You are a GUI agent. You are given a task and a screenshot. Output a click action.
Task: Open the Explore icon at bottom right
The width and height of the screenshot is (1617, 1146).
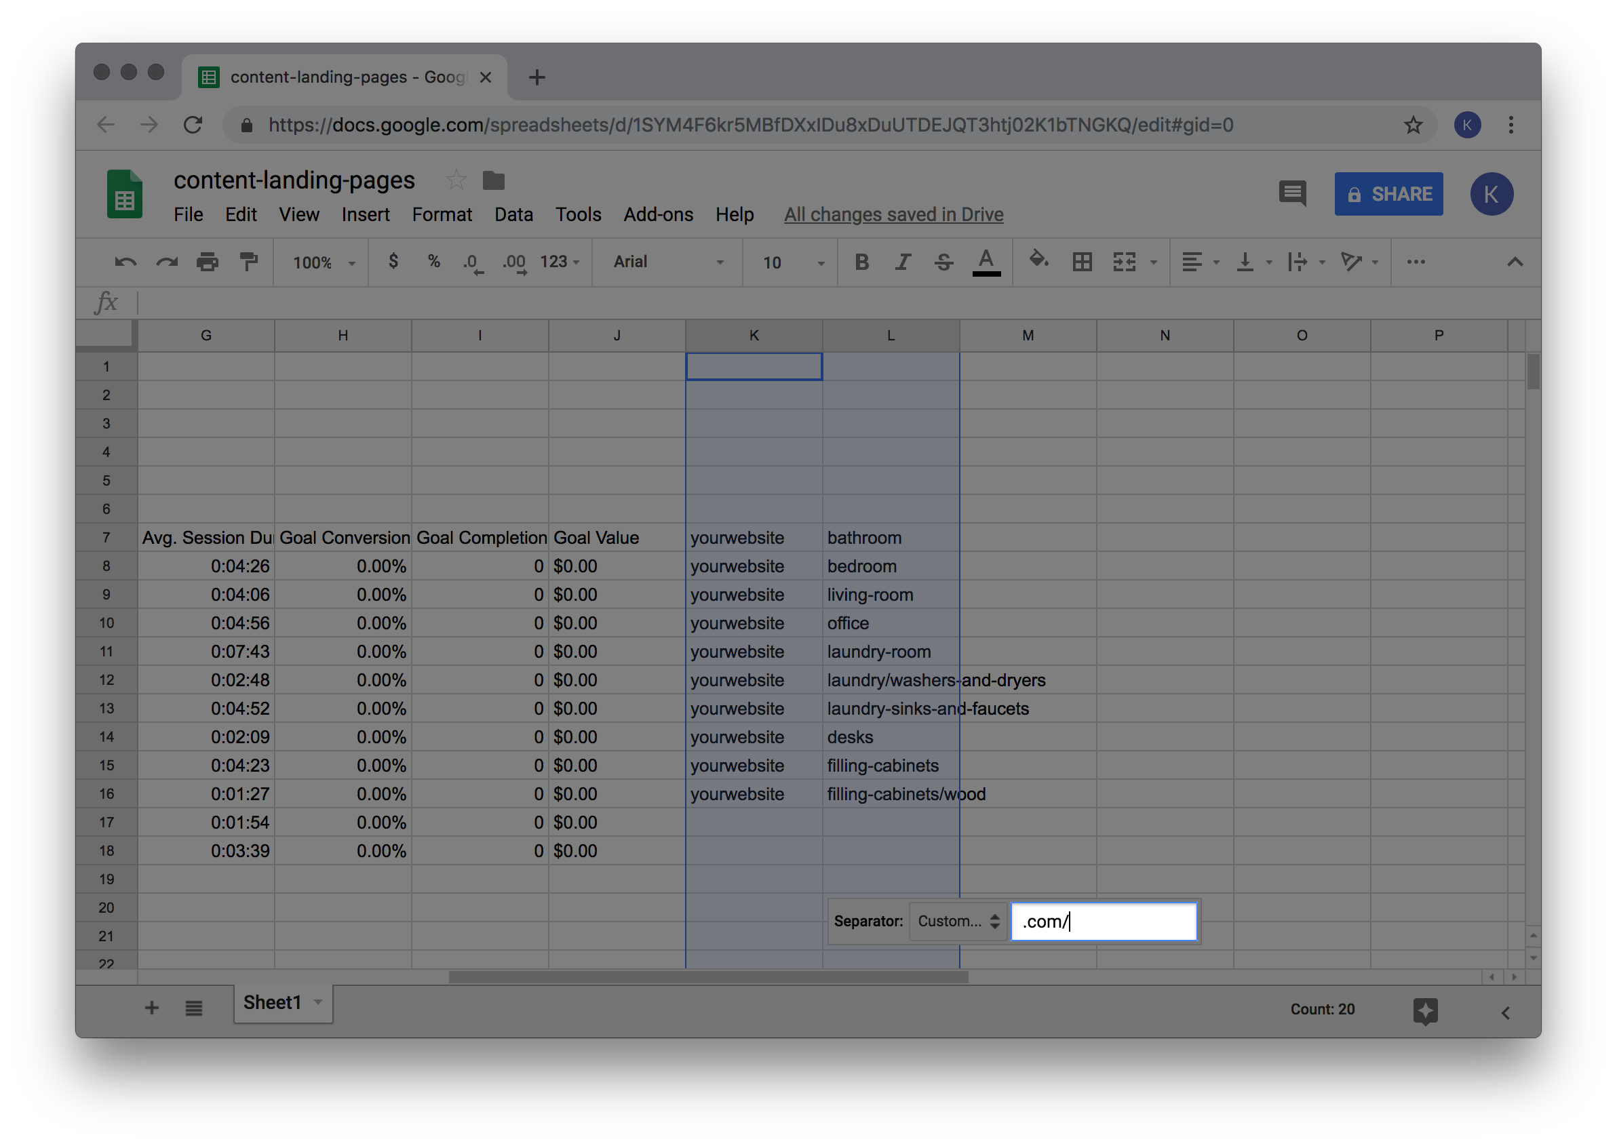coord(1425,1010)
